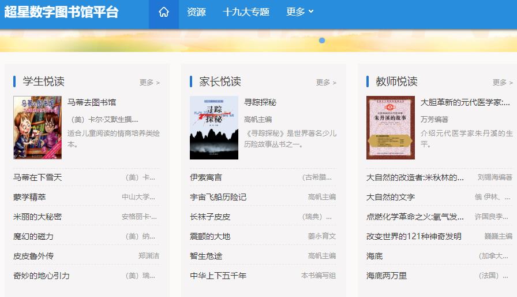The width and height of the screenshot is (517, 297).
Task: Open the book 大自然的文字
Action: click(x=391, y=197)
